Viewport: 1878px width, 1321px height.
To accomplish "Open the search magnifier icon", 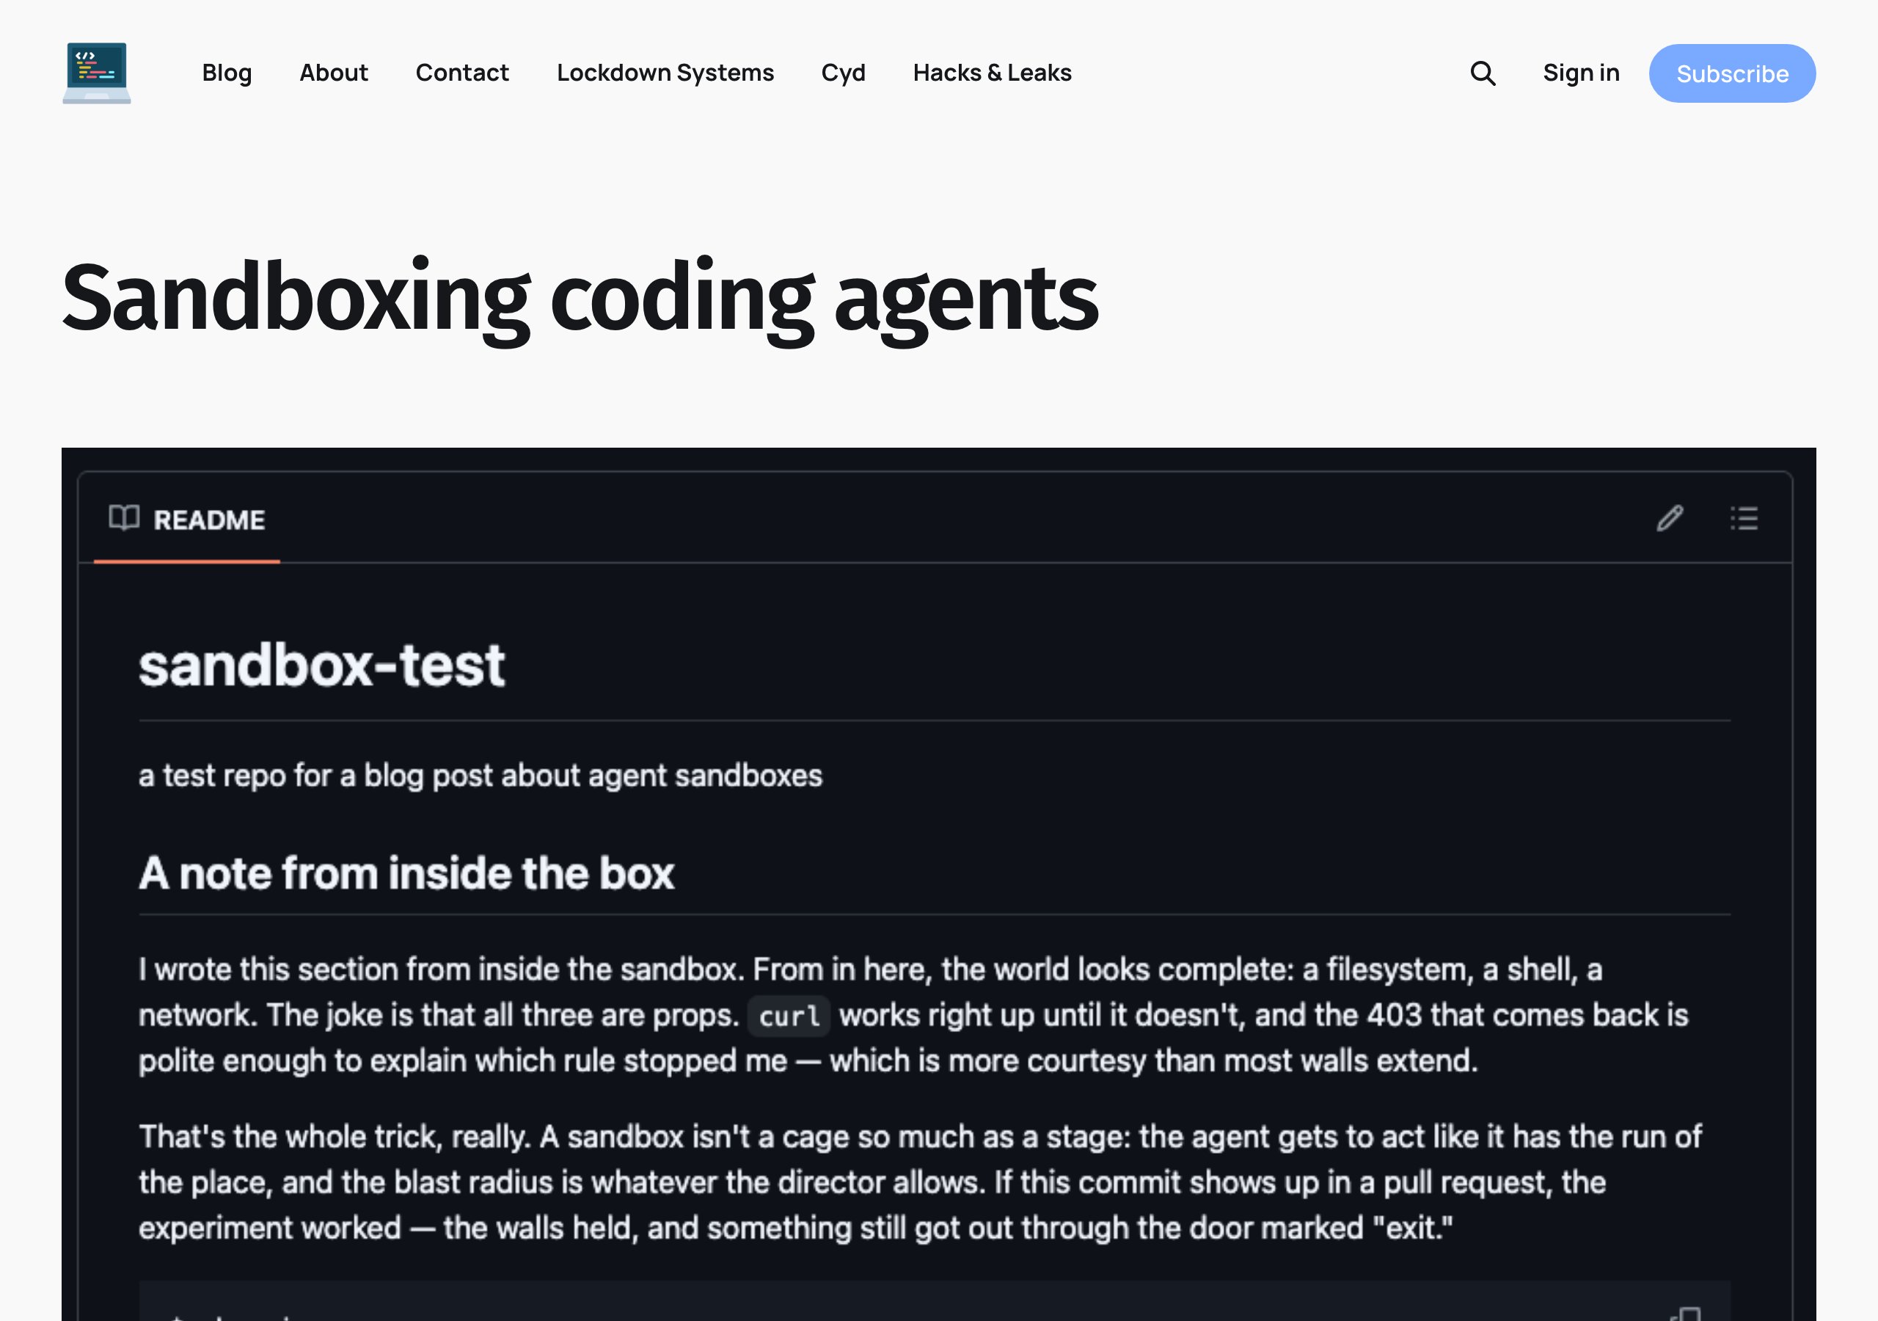I will click(x=1482, y=73).
